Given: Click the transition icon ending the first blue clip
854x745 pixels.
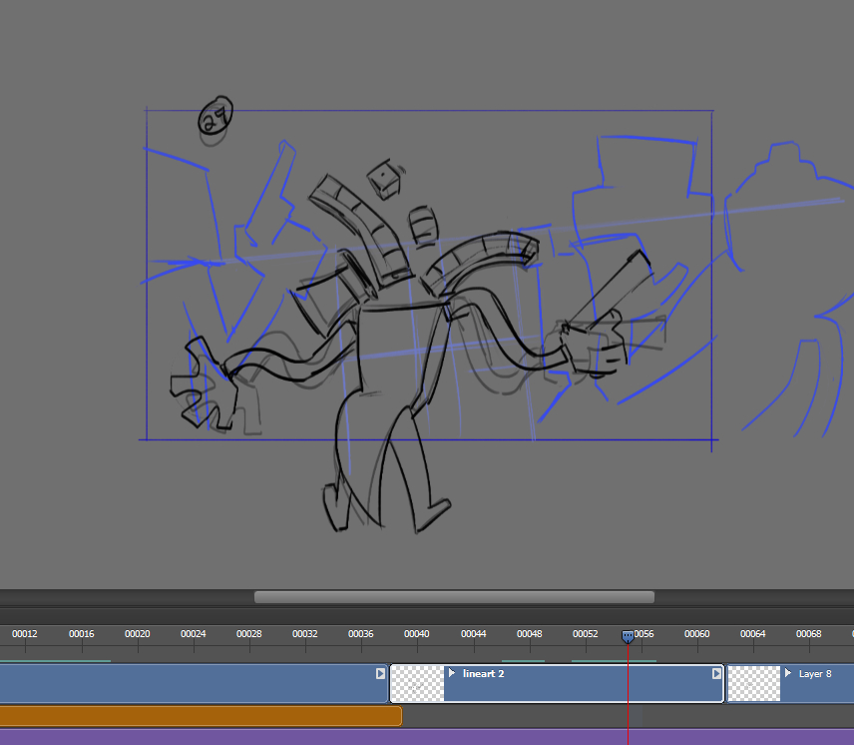Looking at the screenshot, I should [x=380, y=673].
